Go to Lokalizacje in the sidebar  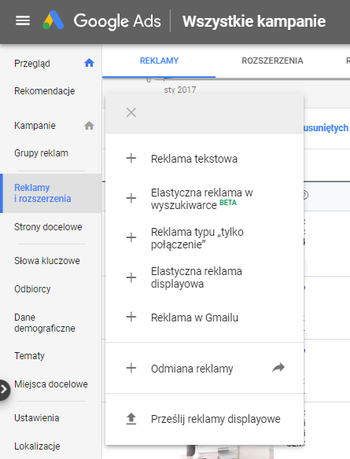[37, 446]
